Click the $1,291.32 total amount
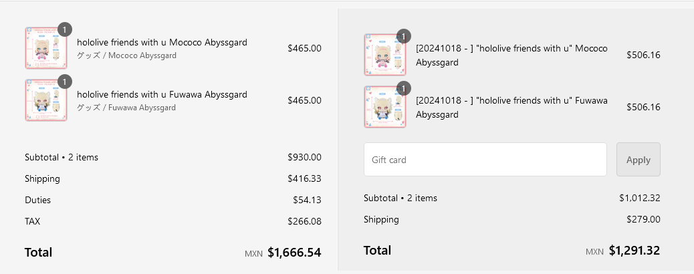The image size is (694, 274). [x=634, y=251]
